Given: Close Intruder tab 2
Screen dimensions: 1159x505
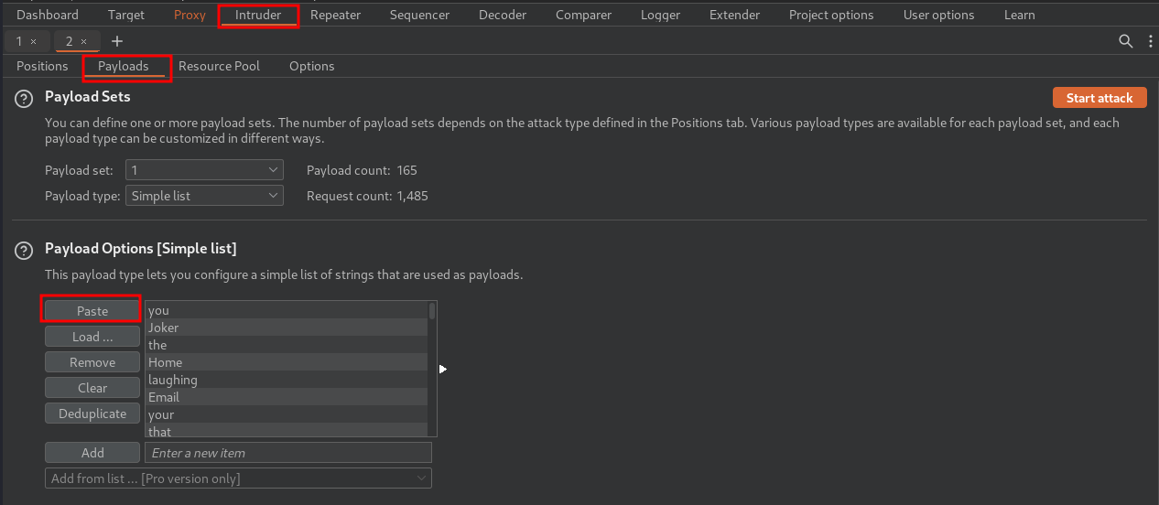Looking at the screenshot, I should 83,42.
